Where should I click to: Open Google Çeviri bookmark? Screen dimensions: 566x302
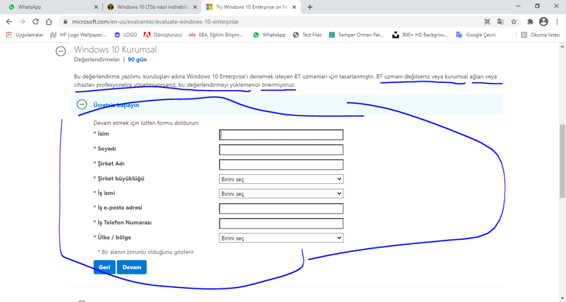(476, 35)
